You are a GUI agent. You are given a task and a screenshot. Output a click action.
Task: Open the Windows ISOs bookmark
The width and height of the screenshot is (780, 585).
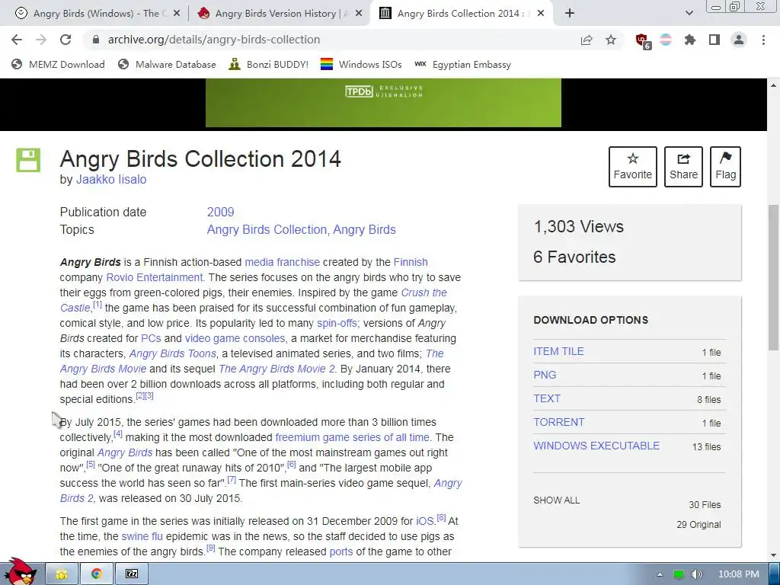click(x=361, y=64)
